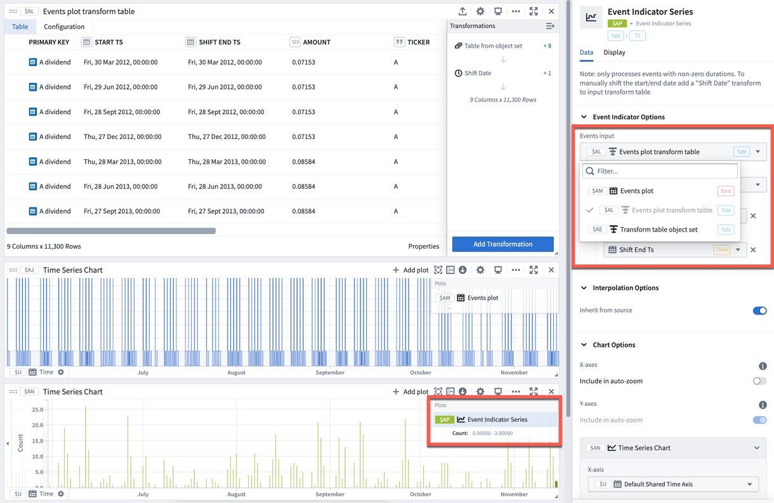The image size is (774, 503).
Task: Maximize the $AN Time Series Chart panel
Action: [x=534, y=392]
